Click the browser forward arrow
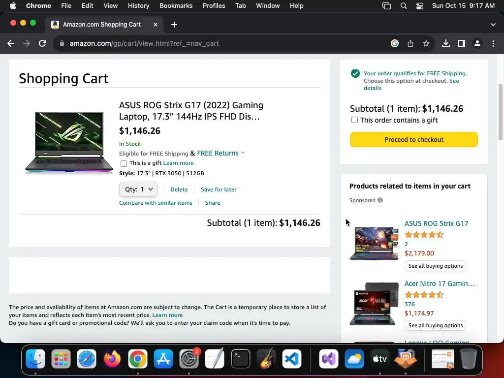Viewport: 504px width, 378px height. click(27, 43)
